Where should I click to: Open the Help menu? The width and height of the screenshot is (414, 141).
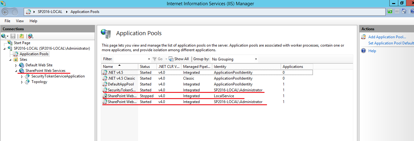point(33,21)
